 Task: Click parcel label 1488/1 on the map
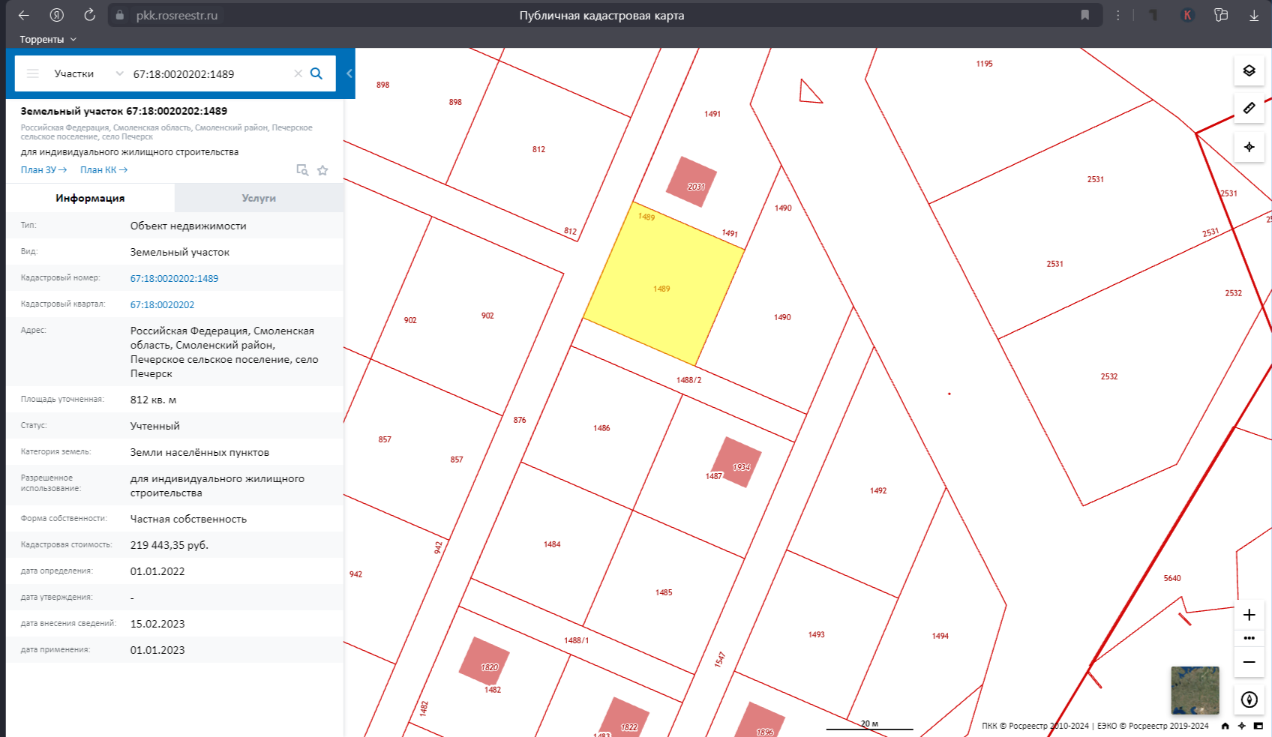click(x=577, y=640)
